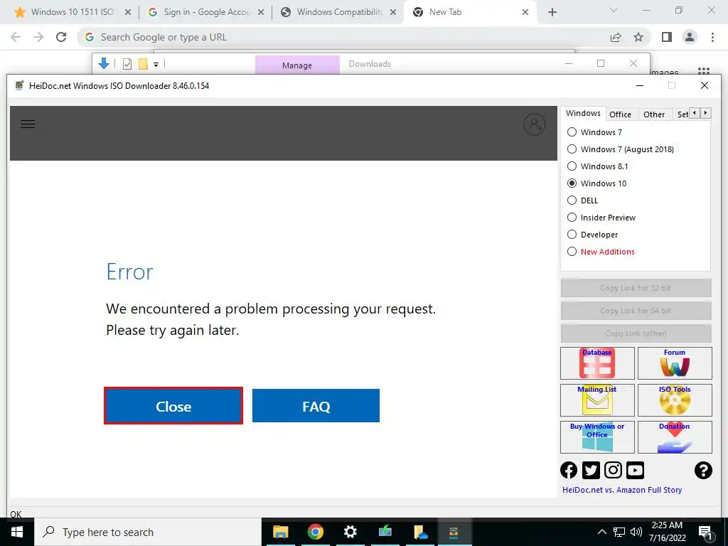Open HeiDoc.net vs. Amazon Full Story link
728x546 pixels.
click(x=622, y=490)
